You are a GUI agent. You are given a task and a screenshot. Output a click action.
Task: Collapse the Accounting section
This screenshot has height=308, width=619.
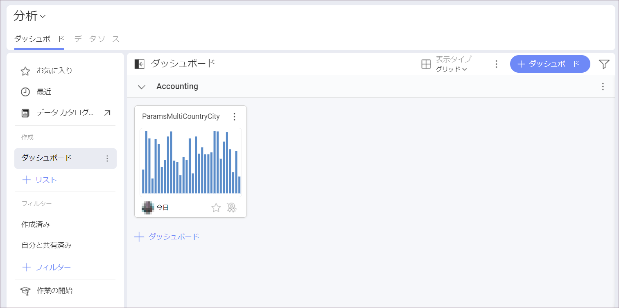(142, 87)
